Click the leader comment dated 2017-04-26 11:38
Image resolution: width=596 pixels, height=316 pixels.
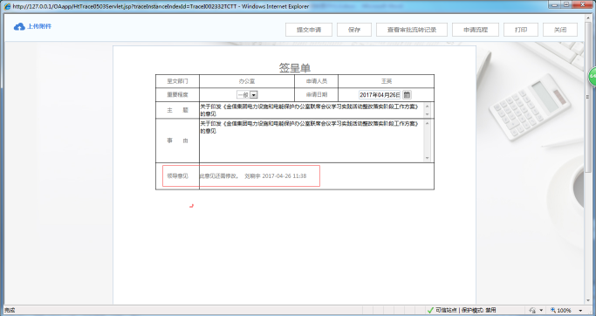pyautogui.click(x=253, y=176)
